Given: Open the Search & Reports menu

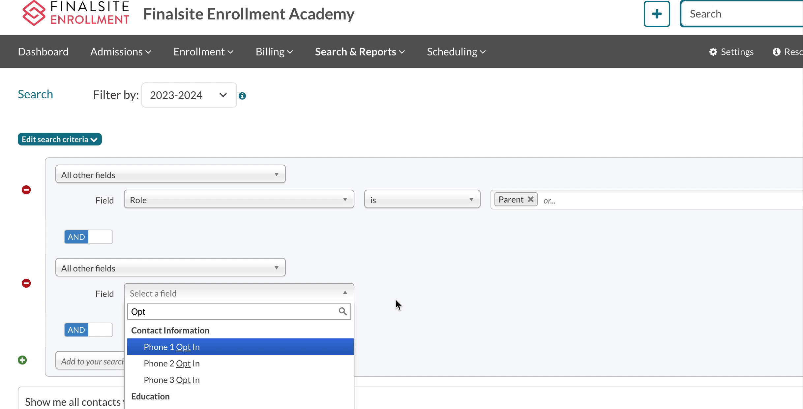Looking at the screenshot, I should point(360,52).
